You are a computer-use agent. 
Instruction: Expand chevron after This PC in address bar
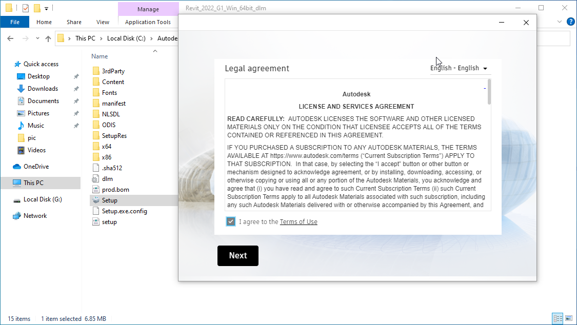(x=101, y=38)
